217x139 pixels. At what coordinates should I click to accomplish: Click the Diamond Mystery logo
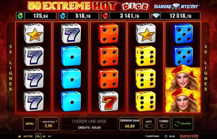pos(177,7)
